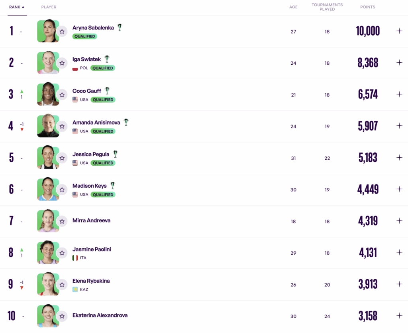Sort by the Rank column header
The image size is (408, 333).
point(17,7)
